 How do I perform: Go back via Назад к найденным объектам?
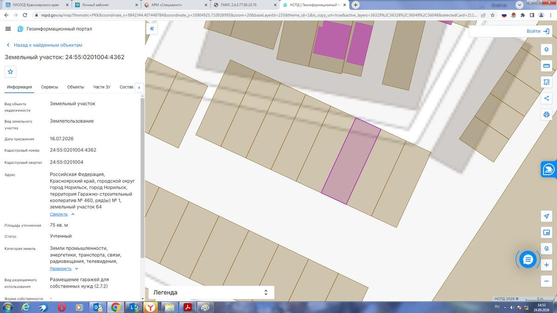pyautogui.click(x=44, y=45)
